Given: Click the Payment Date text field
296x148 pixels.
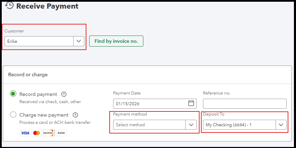Looking at the screenshot, I should [149, 103].
